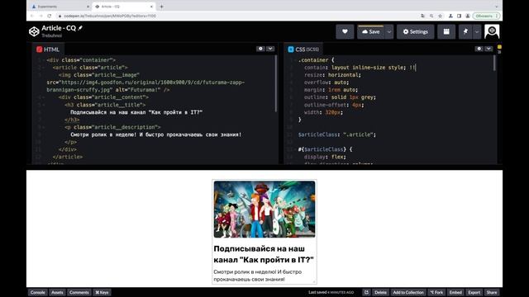Open the Comments panel
This screenshot has height=297, width=529.
79,292
